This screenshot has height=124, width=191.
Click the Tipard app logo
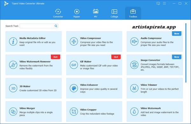tap(6, 4)
